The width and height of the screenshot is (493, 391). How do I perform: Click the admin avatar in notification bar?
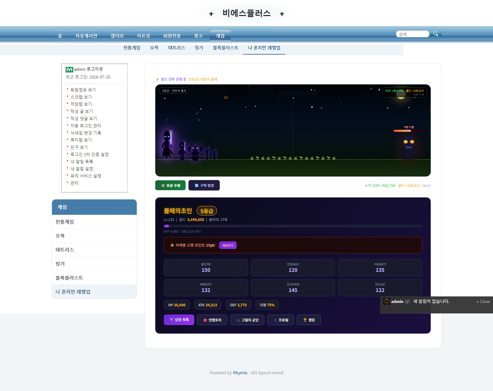387,301
